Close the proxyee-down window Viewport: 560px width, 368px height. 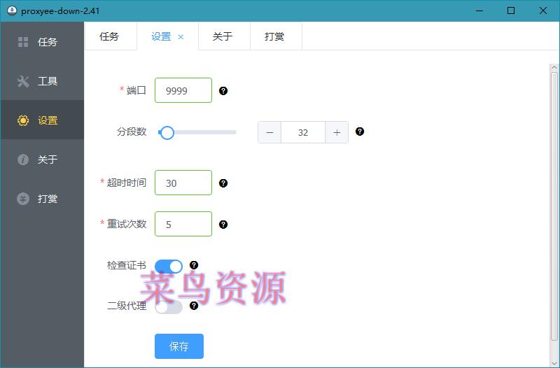coord(543,10)
